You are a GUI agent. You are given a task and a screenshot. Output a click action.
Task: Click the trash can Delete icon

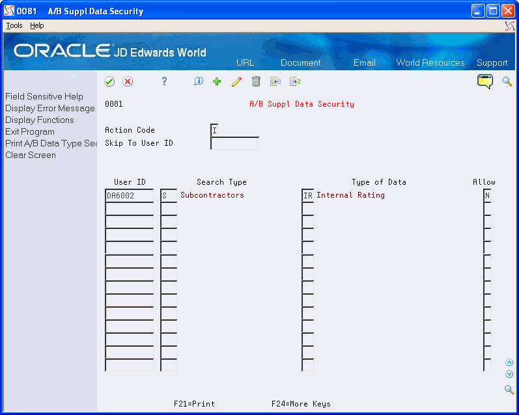[x=256, y=81]
